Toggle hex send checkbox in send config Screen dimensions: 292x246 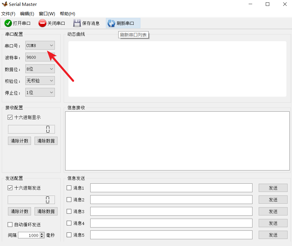10,188
